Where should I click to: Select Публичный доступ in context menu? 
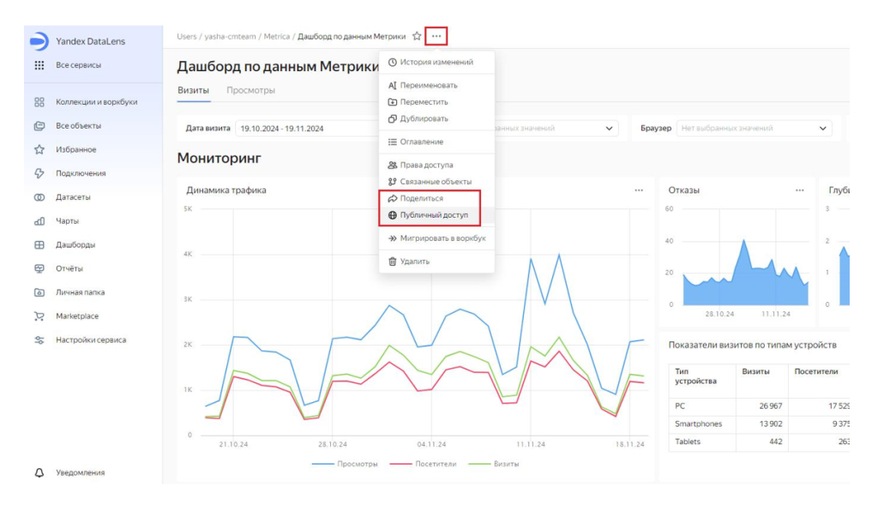pos(433,215)
